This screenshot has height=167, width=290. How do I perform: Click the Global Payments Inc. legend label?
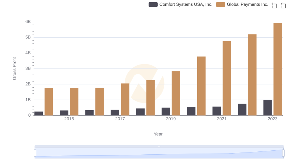click(x=248, y=4)
